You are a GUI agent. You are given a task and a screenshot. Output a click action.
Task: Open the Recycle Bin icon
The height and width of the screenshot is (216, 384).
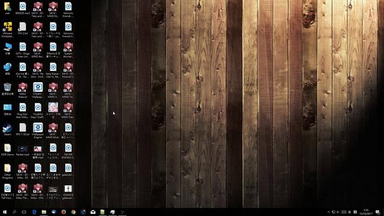(x=7, y=89)
